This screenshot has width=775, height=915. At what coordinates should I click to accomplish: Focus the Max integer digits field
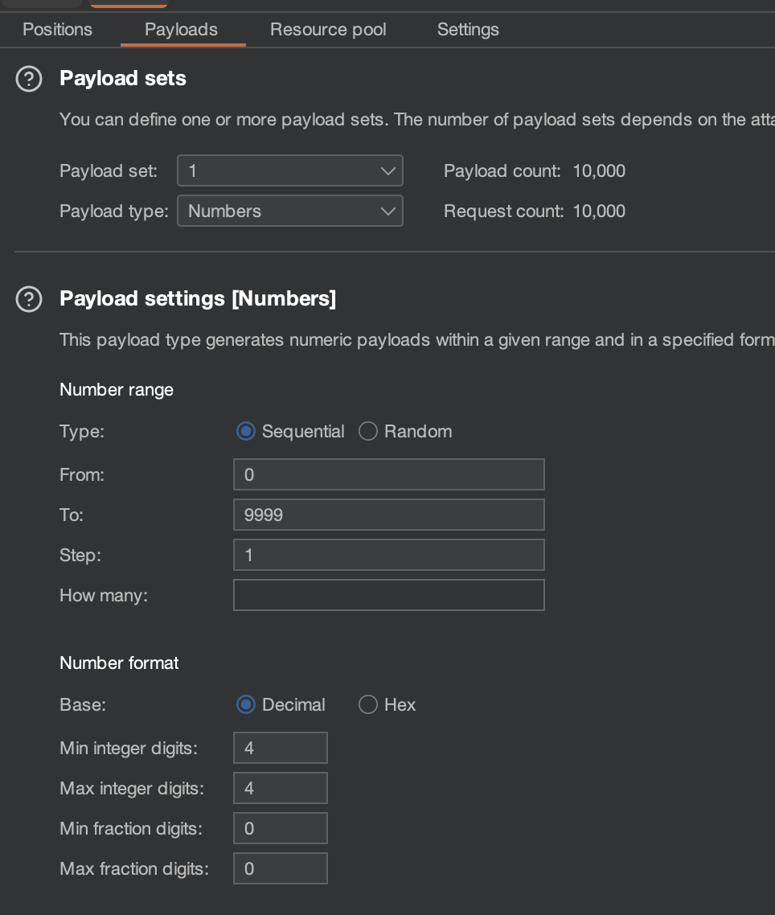pos(280,788)
